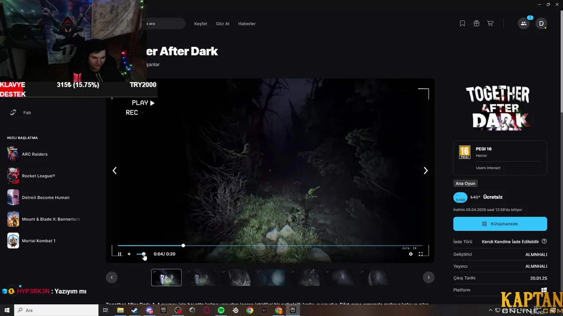Focus the store search field

click(165, 24)
